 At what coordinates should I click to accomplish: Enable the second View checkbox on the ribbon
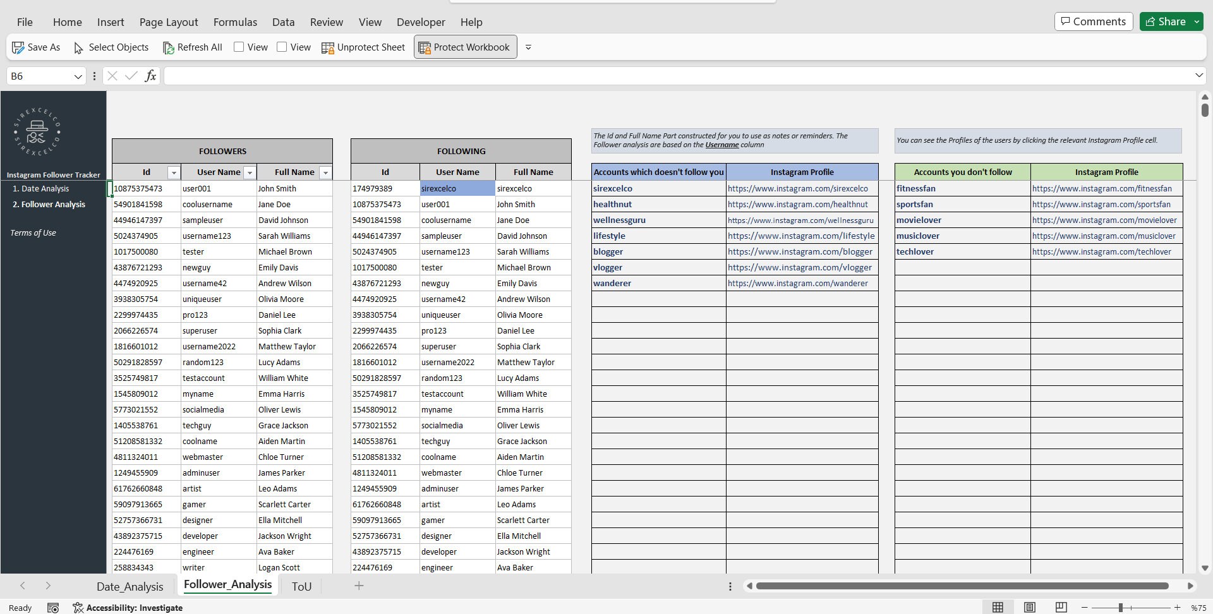coord(283,47)
